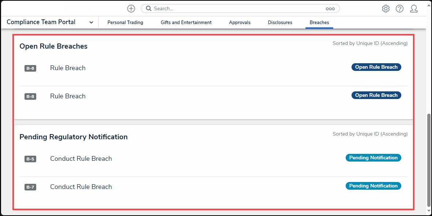
Task: Click the B-6 ID badge
Action: coord(30,68)
